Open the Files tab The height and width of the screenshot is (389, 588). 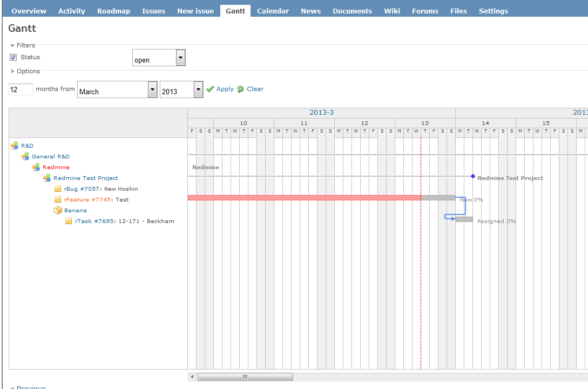click(458, 11)
